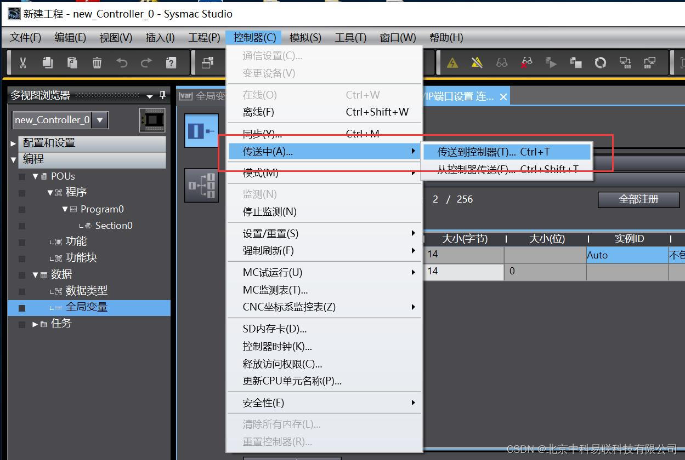Open the CNC坐标系监控表(Z) submenu
The image size is (685, 460).
325,307
